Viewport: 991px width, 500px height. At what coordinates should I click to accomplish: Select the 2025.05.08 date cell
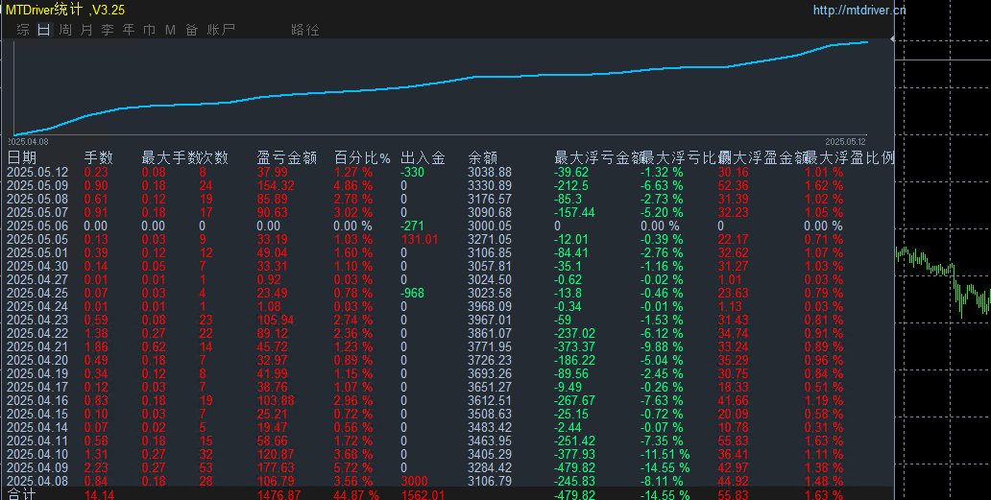point(37,199)
